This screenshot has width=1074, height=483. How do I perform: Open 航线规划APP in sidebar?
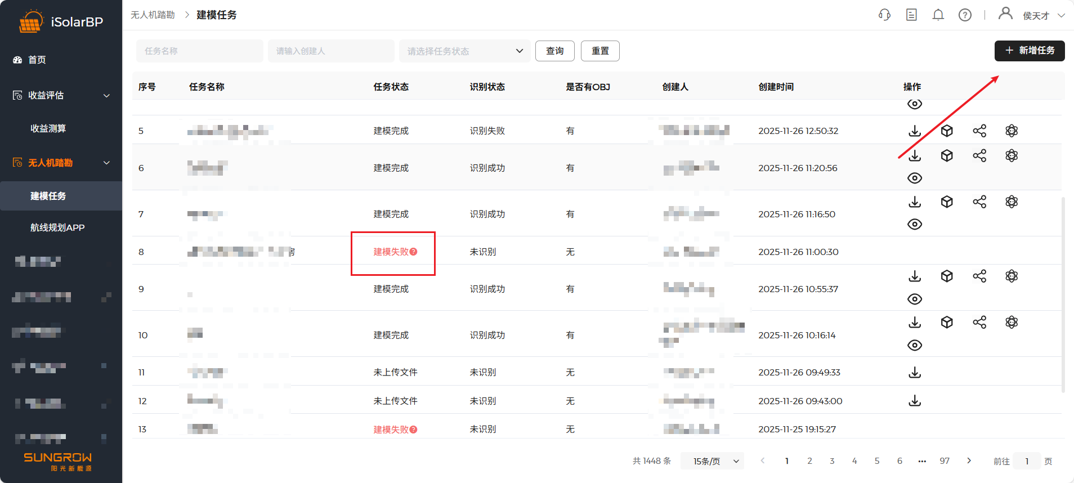57,227
